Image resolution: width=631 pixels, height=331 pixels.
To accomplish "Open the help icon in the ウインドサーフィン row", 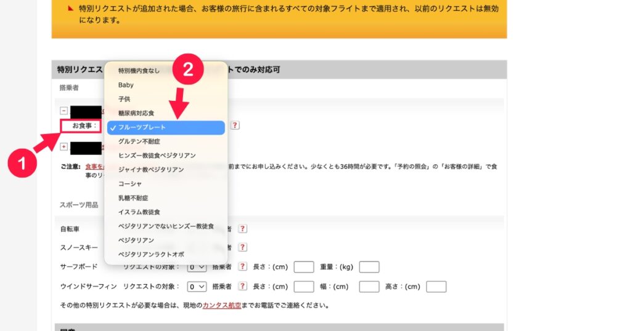I will [243, 287].
